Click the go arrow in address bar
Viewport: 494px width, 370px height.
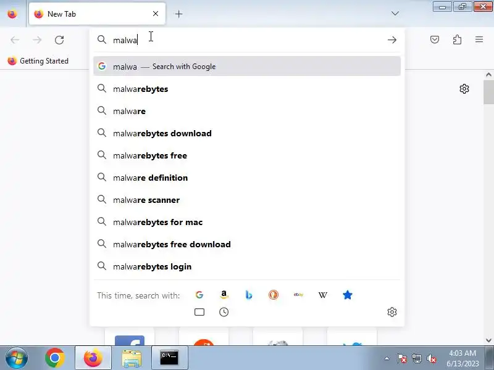[x=392, y=40]
